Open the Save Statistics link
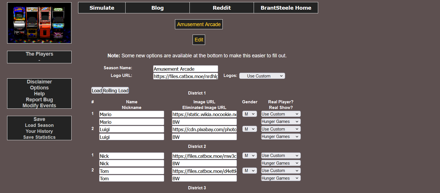The width and height of the screenshot is (440, 193). [x=39, y=137]
